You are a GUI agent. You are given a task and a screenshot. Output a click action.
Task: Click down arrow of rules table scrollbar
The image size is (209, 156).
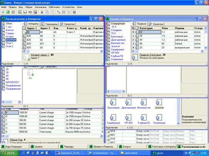click(206, 48)
